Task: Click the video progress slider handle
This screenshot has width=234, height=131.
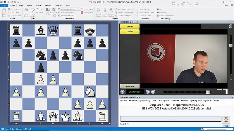Action: pyautogui.click(x=208, y=92)
